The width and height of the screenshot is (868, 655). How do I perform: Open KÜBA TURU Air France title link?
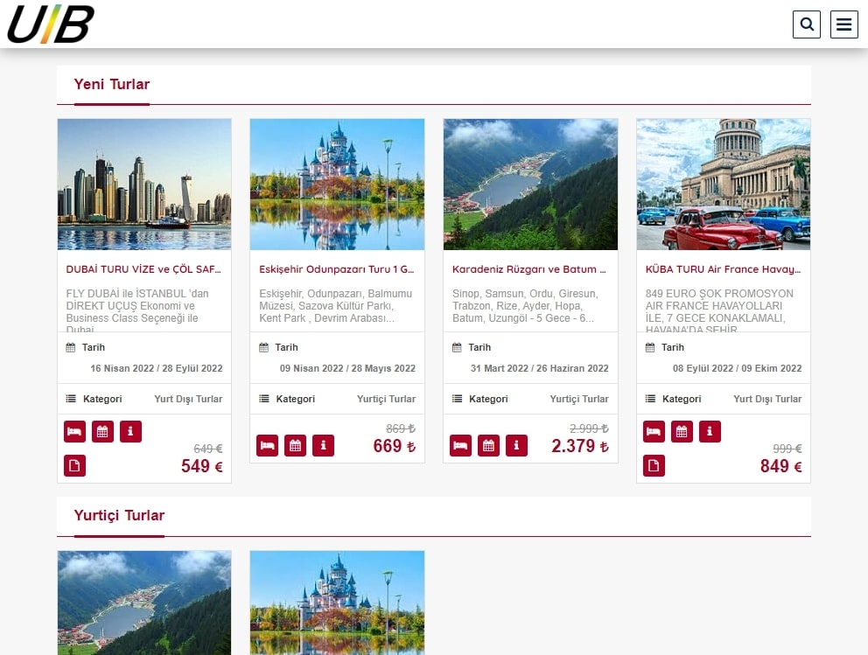pos(723,269)
